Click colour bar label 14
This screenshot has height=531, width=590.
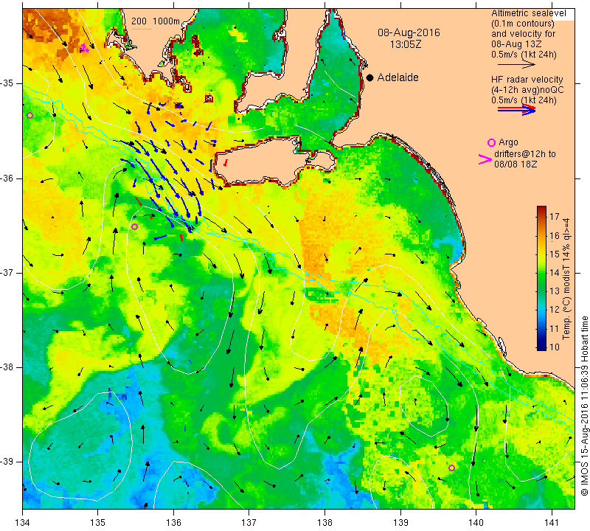555,273
